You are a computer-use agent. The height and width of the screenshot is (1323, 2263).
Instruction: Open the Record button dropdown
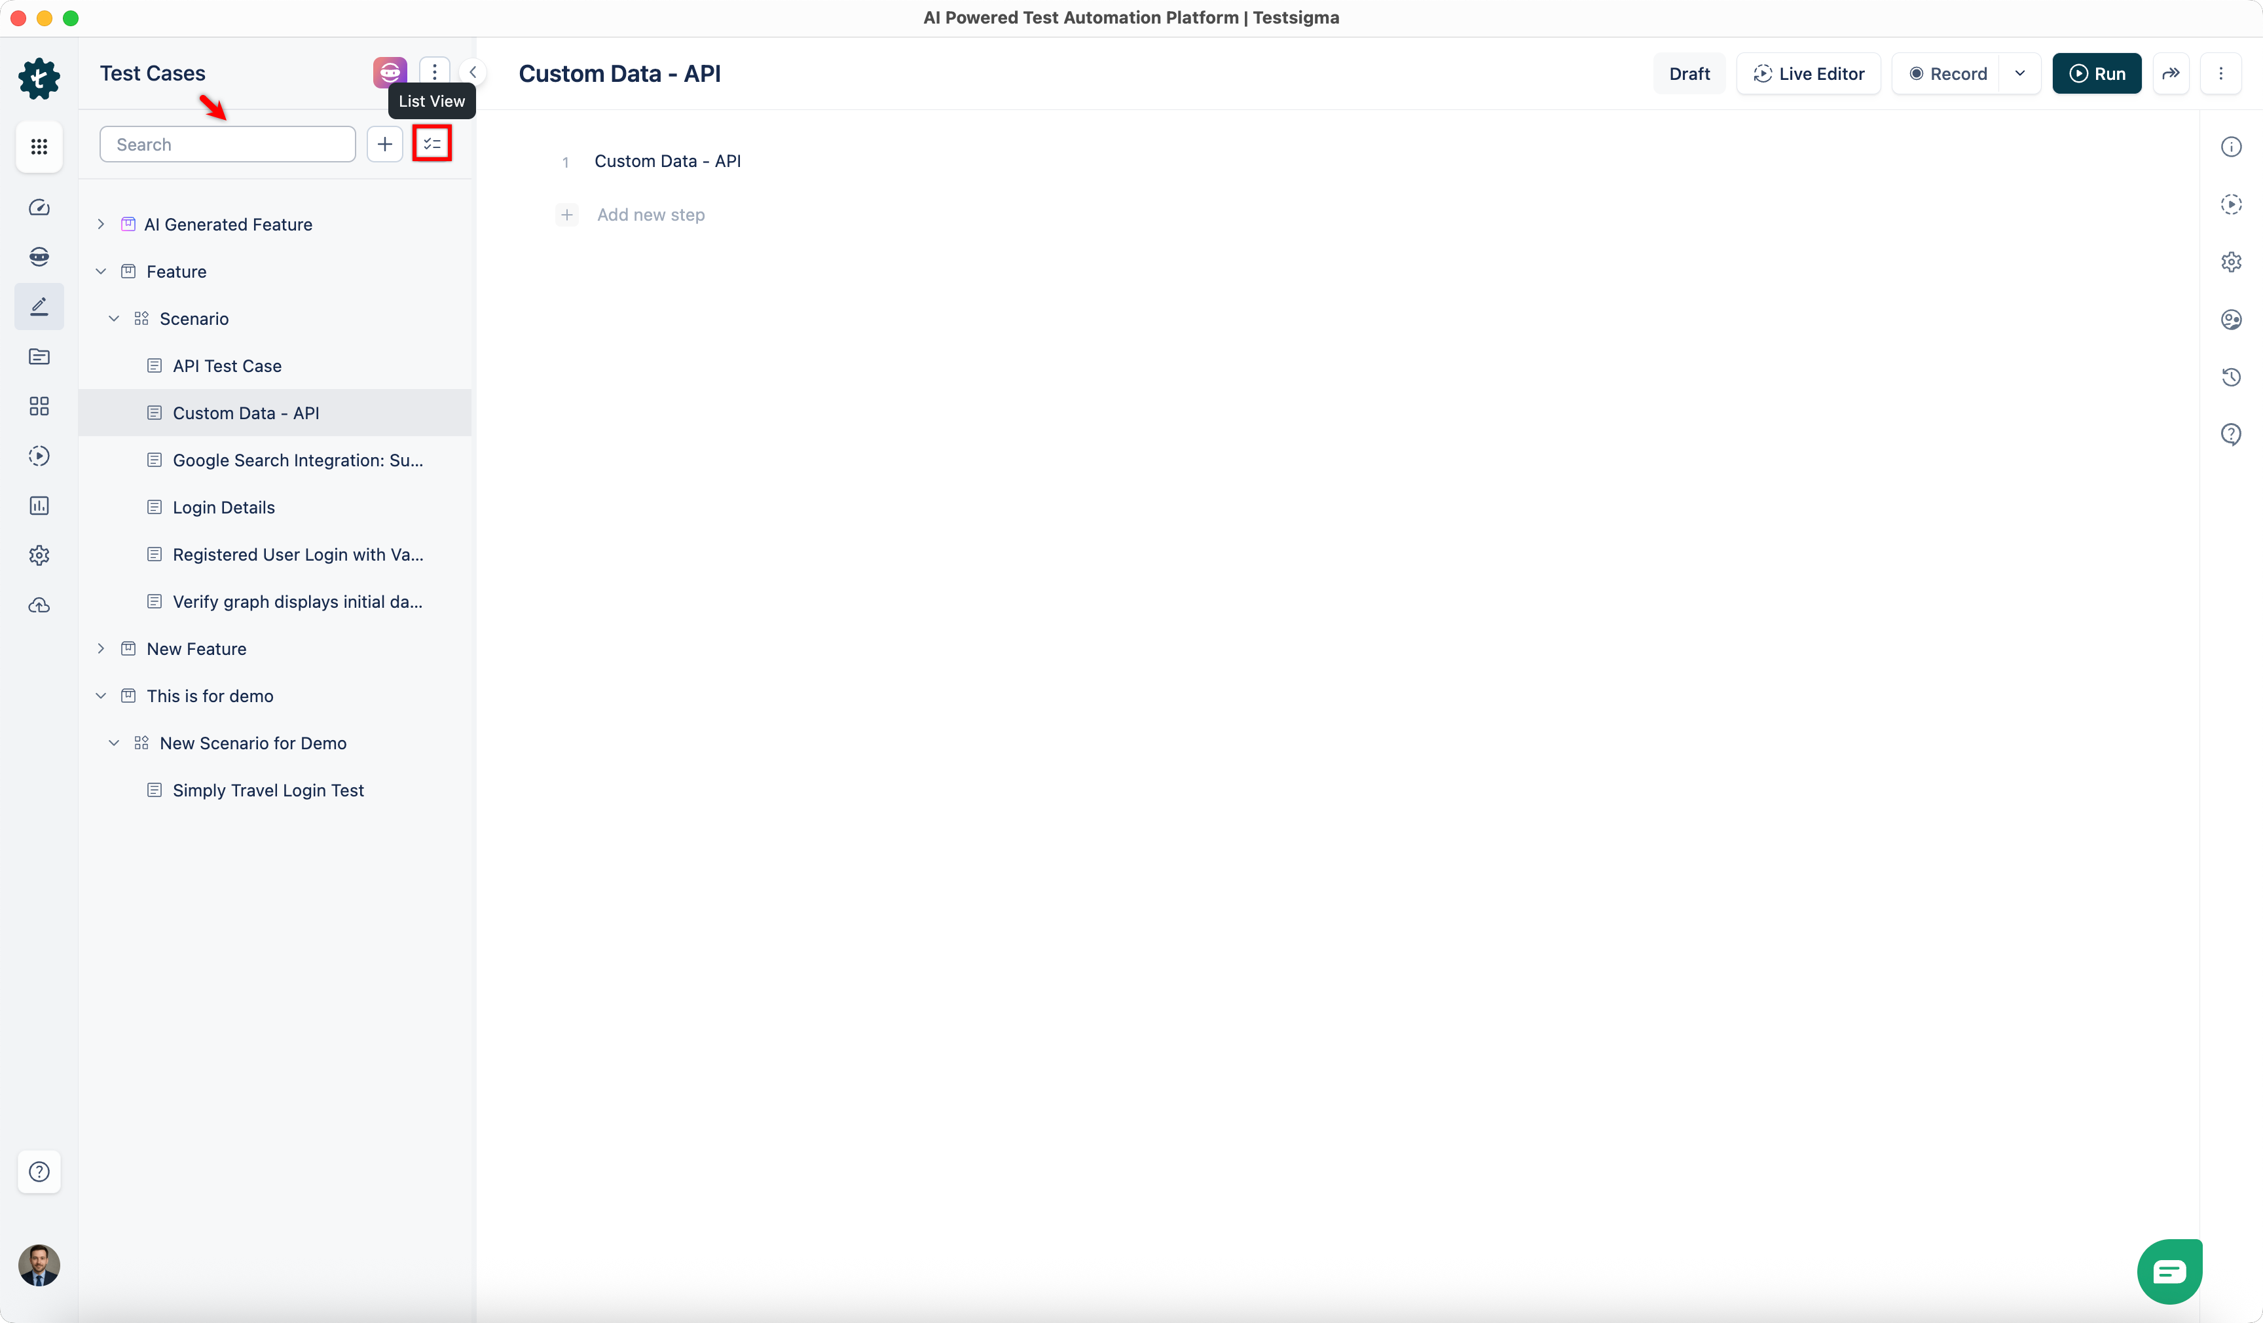[2021, 73]
